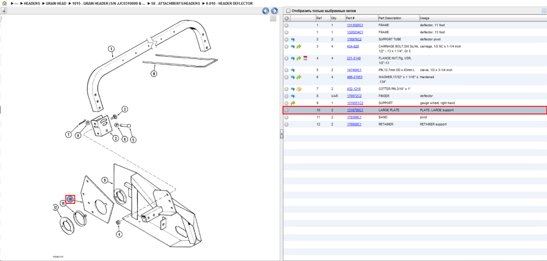Open the GRAIN HEAD breadcrumb
Image resolution: width=547 pixels, height=261 pixels.
[56, 3]
